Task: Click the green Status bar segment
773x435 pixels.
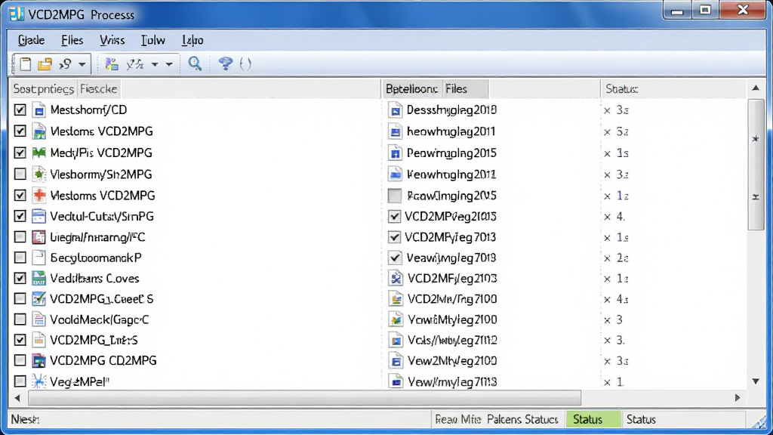Action: tap(593, 419)
